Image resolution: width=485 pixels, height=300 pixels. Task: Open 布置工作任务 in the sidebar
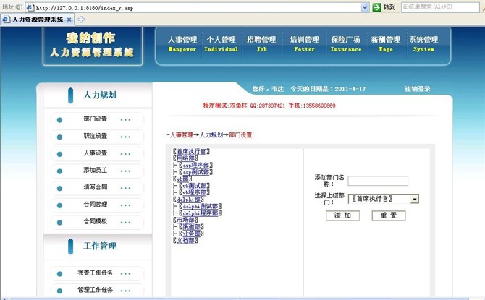(95, 273)
